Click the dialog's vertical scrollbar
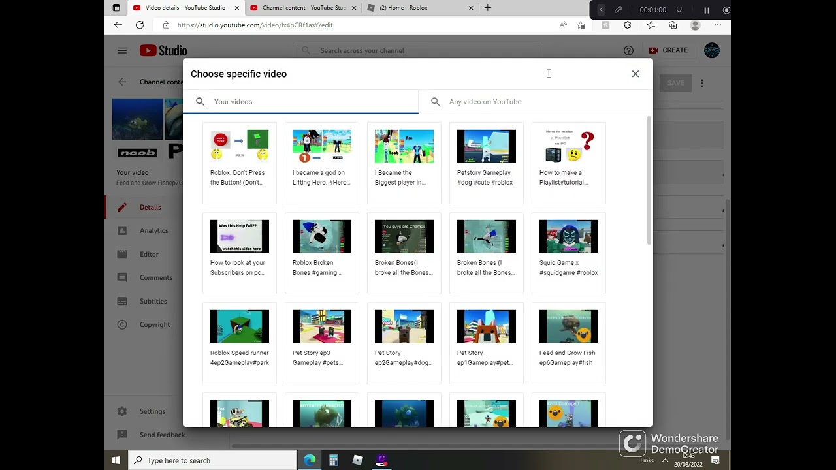Screen dimensions: 836x470 click(649, 181)
